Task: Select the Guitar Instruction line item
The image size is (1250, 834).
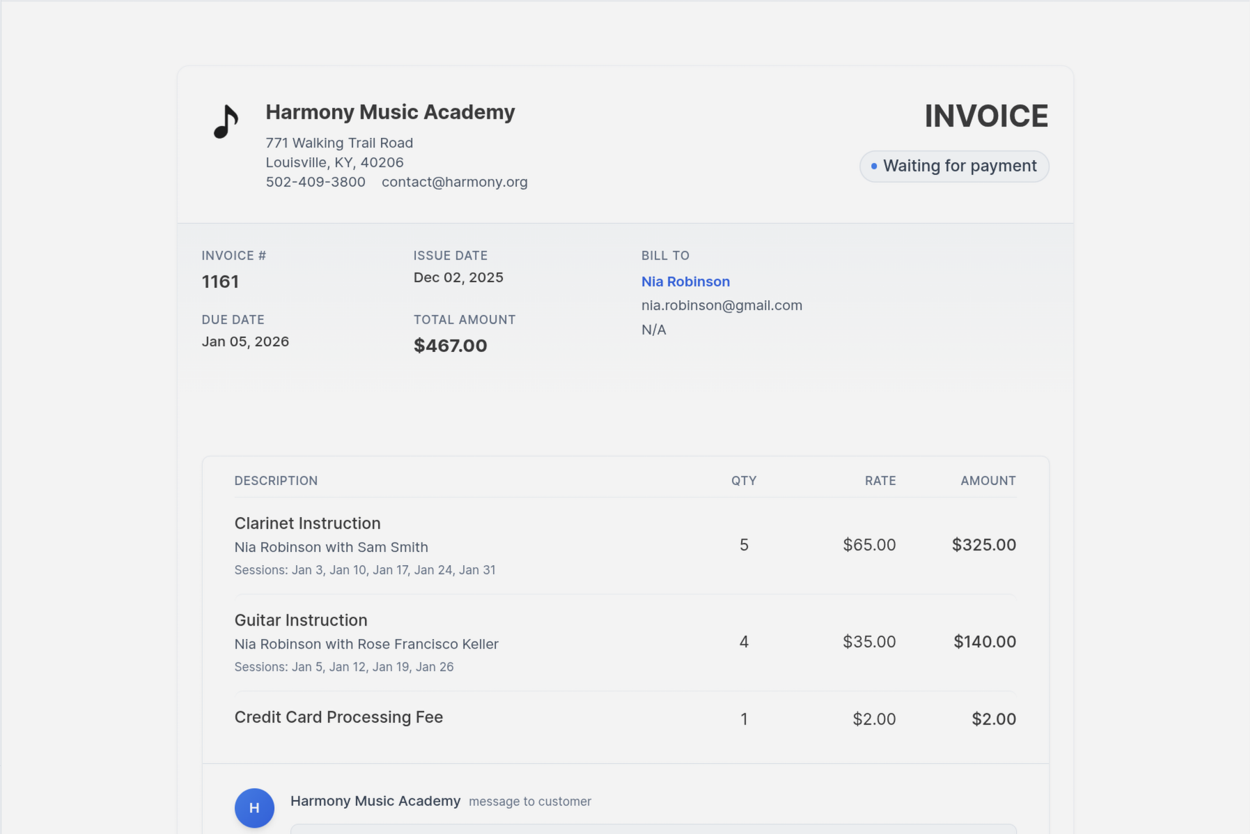Action: [300, 620]
